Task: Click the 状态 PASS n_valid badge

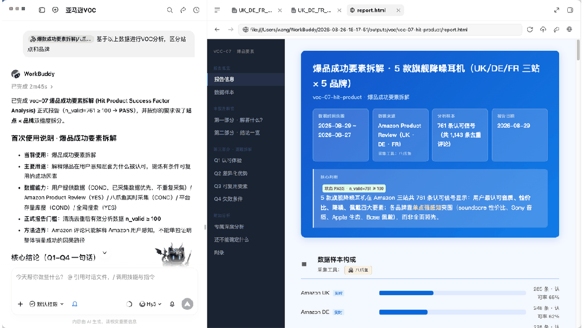Action: [354, 189]
